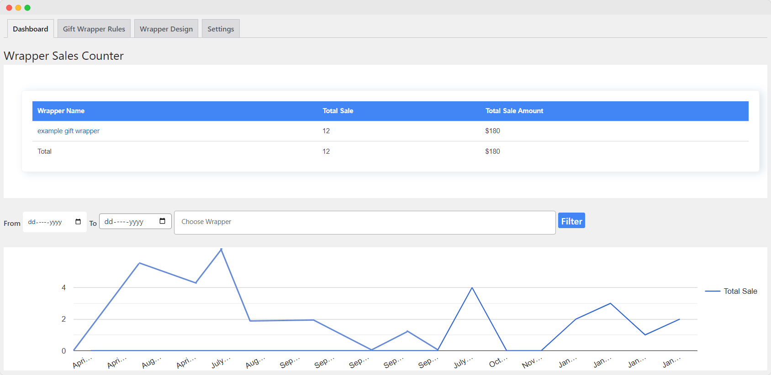Open the Gift Wrapper Rules tab
This screenshot has height=375, width=771.
(94, 29)
